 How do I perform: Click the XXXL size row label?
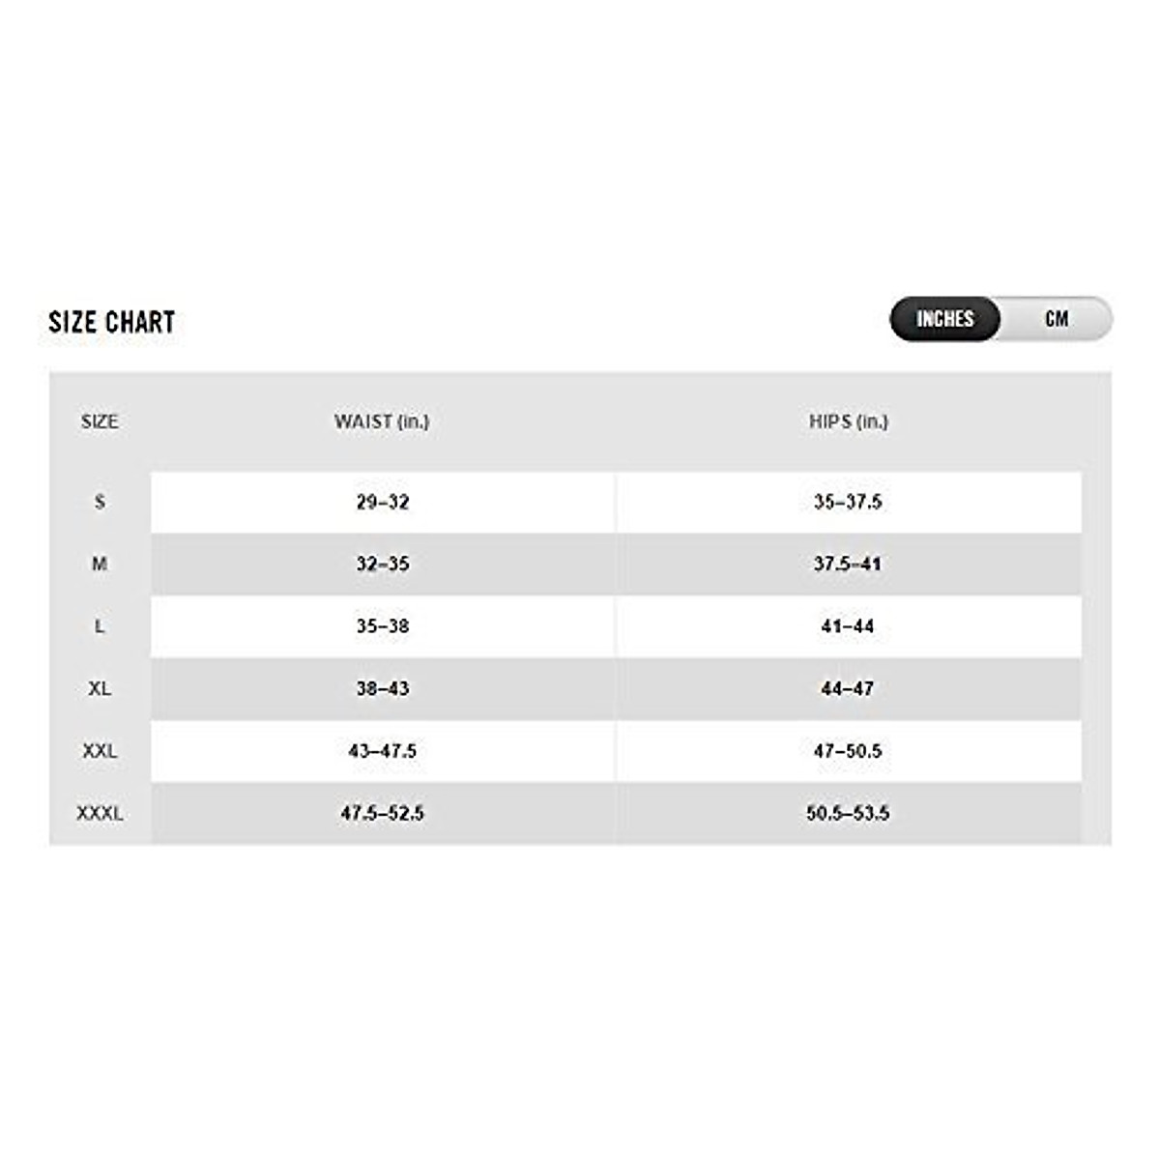click(x=100, y=813)
